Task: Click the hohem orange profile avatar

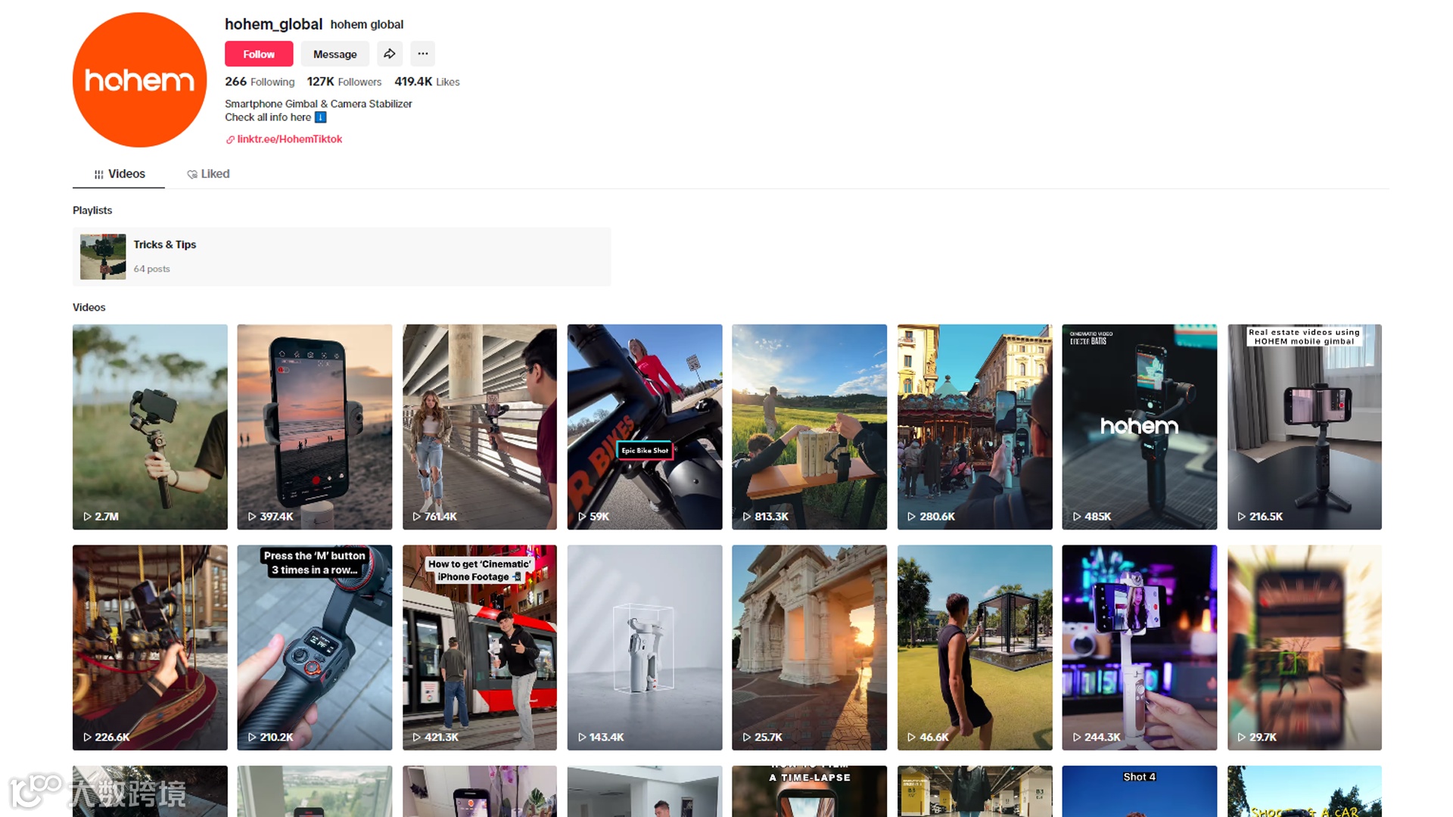Action: pos(139,79)
